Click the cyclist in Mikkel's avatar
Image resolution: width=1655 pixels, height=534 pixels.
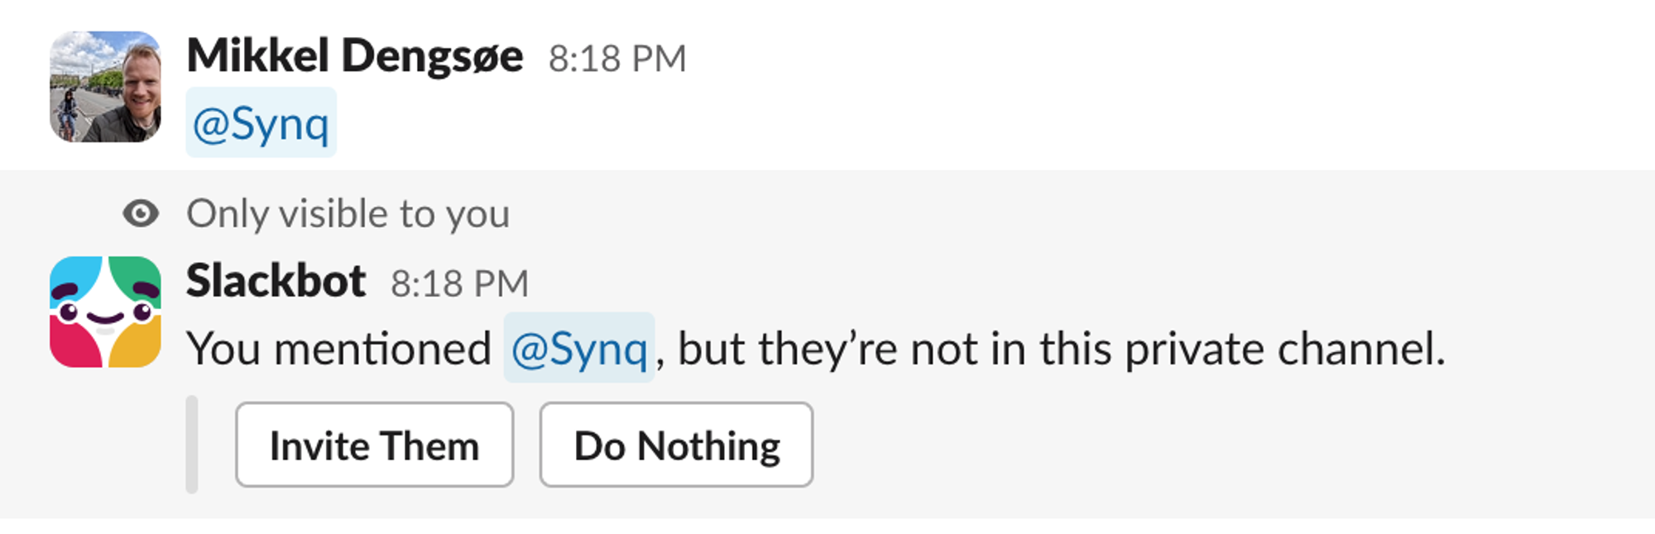[68, 113]
